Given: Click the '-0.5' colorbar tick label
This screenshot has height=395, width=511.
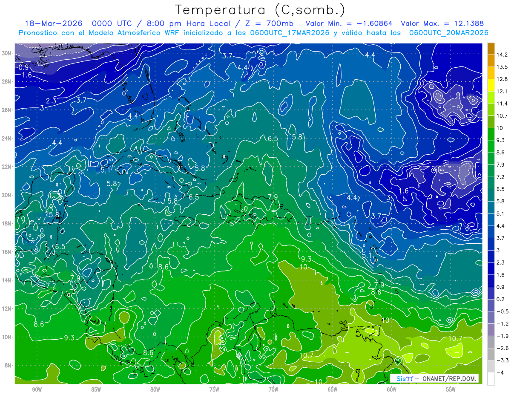Looking at the screenshot, I should click(502, 311).
